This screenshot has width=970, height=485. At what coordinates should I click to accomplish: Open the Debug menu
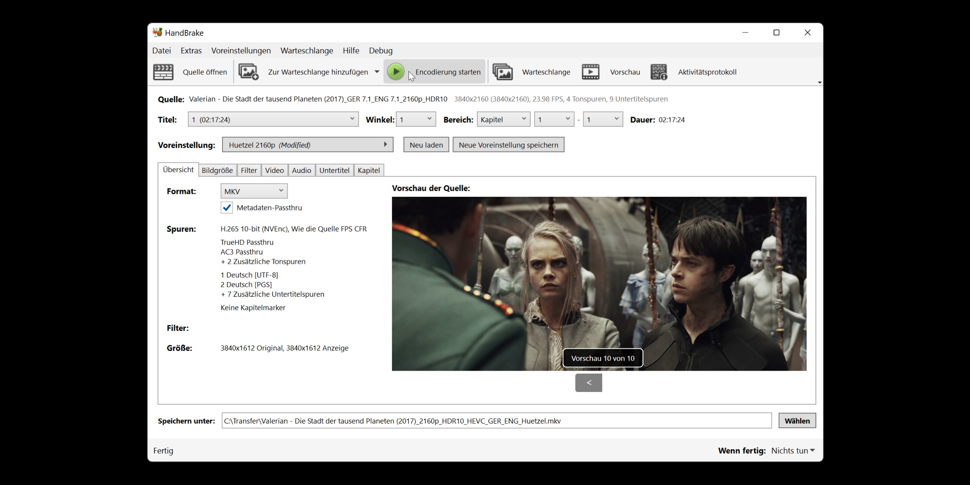click(380, 50)
